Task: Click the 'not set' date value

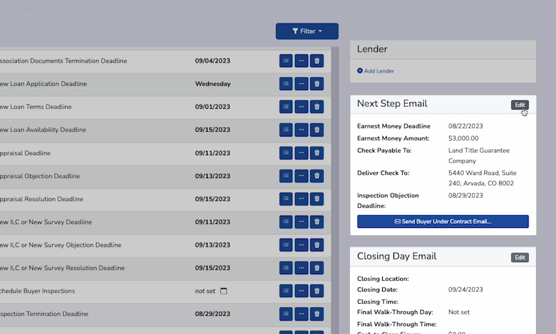Action: tap(205, 291)
